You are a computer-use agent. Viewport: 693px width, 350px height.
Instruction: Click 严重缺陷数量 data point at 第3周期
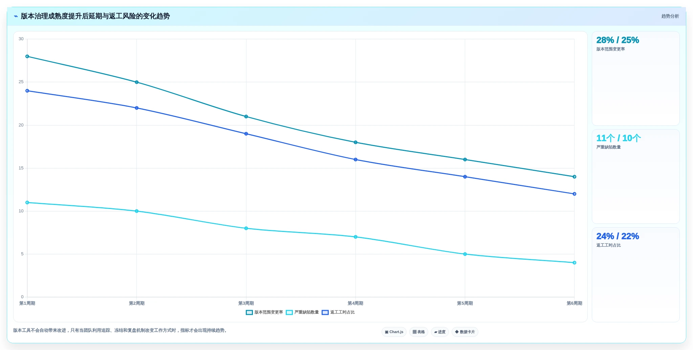246,229
